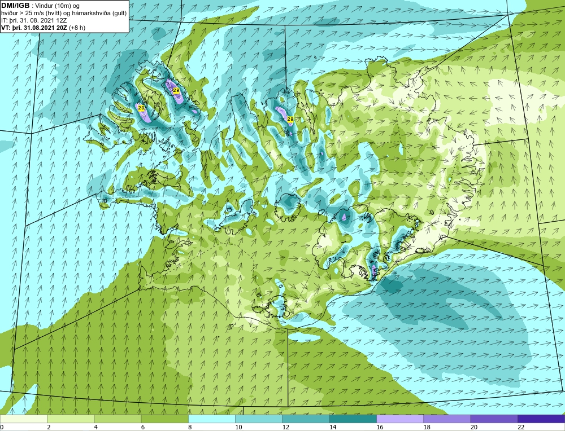Click the palest yellow 0–2 legend swatch
Viewport: 565px width, 431px height.
[24, 419]
